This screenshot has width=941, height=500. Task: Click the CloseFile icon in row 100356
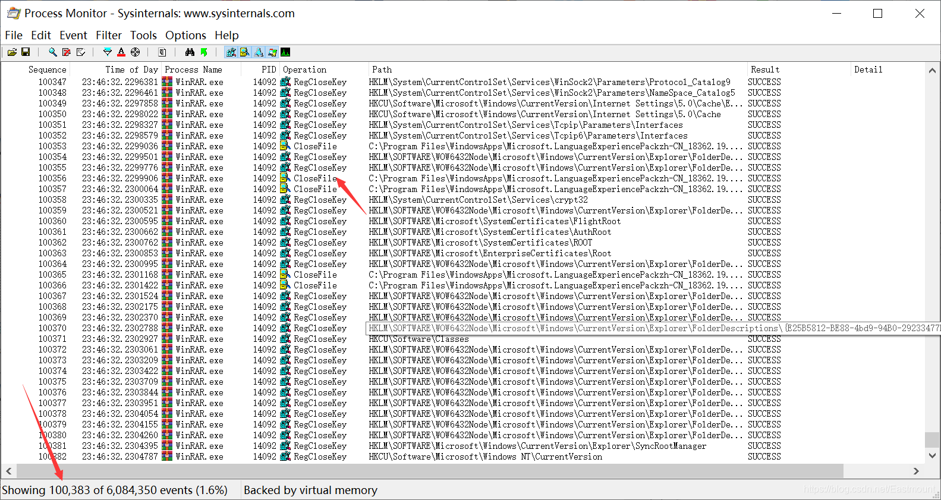[x=285, y=178]
